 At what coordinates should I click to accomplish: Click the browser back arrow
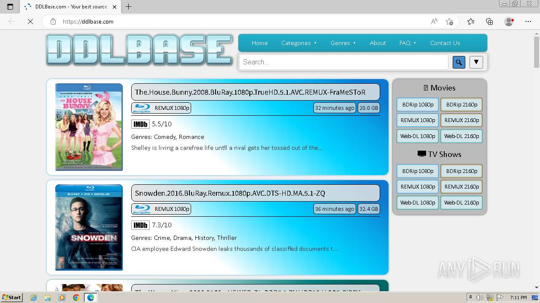12,21
